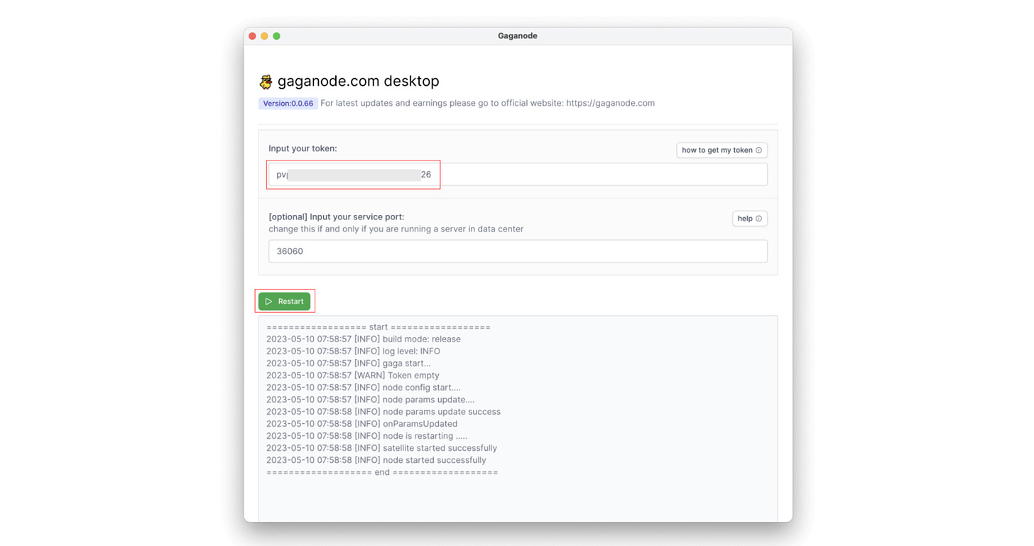Click the gaganode bee logo icon

(x=266, y=82)
